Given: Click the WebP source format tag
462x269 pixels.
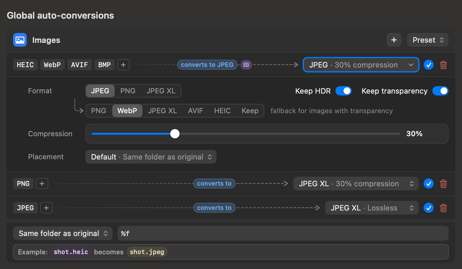Looking at the screenshot, I should pos(52,65).
